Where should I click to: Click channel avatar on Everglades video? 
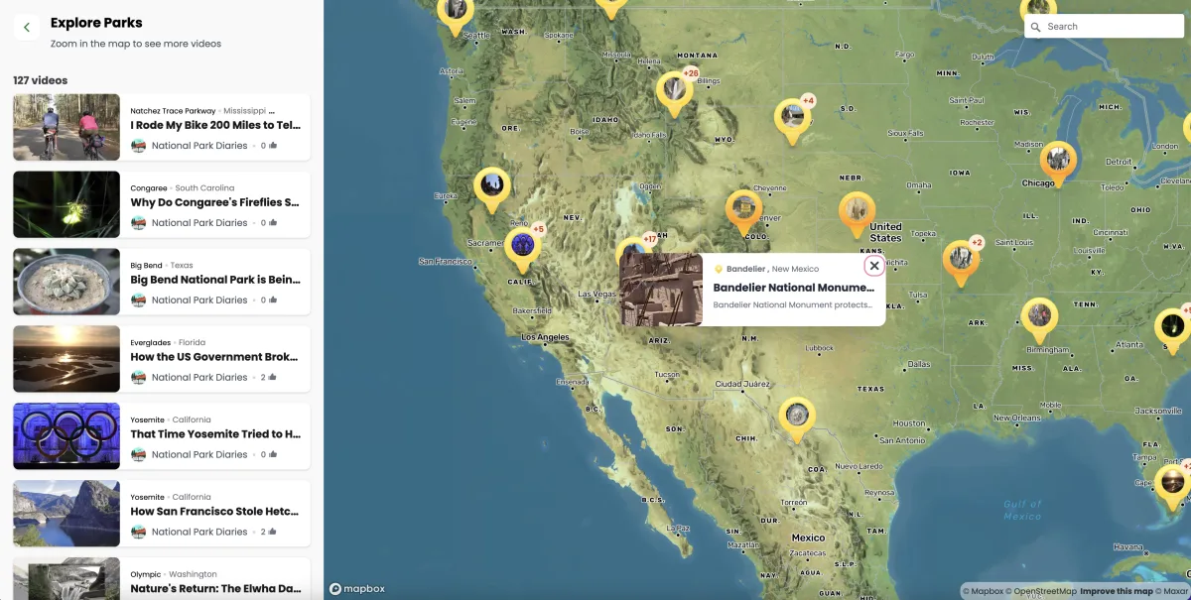pos(138,378)
